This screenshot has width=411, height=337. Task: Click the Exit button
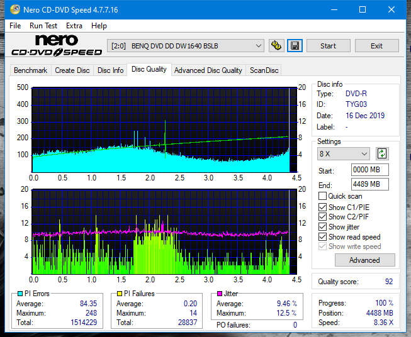point(376,46)
